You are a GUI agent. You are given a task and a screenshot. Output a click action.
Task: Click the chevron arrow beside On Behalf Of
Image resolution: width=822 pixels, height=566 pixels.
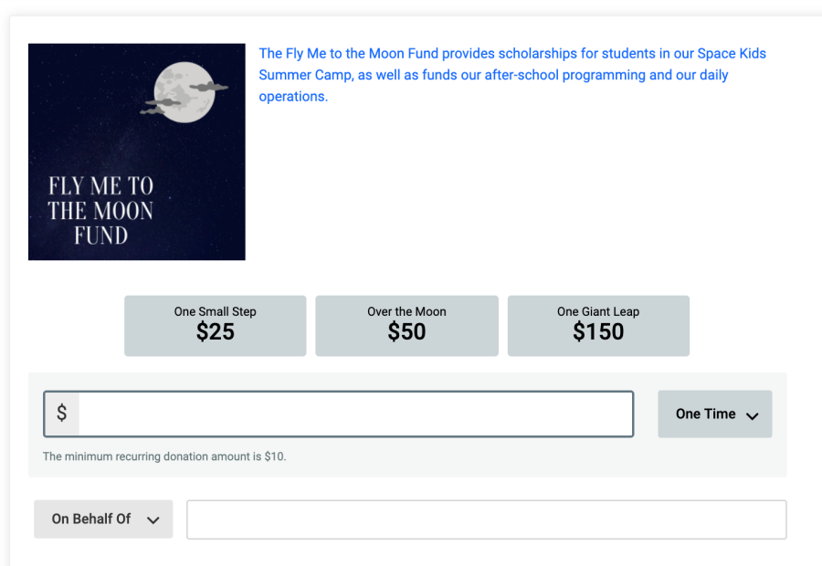(153, 520)
